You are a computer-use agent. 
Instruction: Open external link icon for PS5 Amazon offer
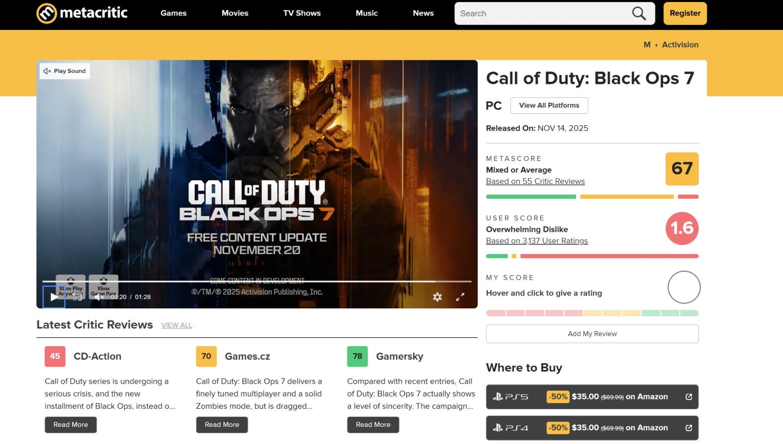(x=689, y=397)
